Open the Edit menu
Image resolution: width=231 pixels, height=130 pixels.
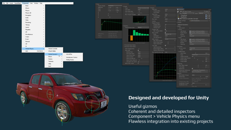pos(7,3)
